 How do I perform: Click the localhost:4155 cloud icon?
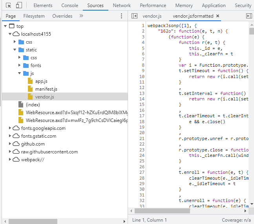[x=16, y=34]
